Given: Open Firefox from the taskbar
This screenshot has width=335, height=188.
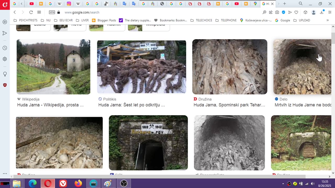Looking at the screenshot, I should (x=78, y=184).
